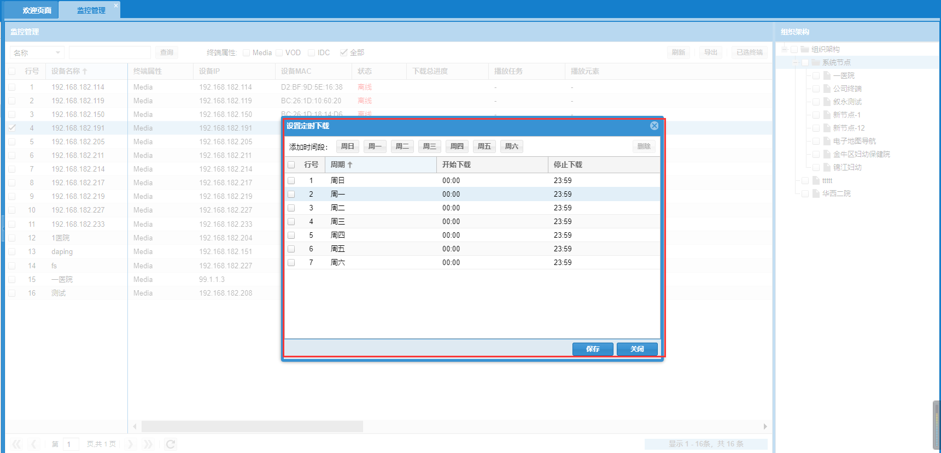
Task: Click 23:59 stop time in 周四 row
Action: pyautogui.click(x=563, y=235)
